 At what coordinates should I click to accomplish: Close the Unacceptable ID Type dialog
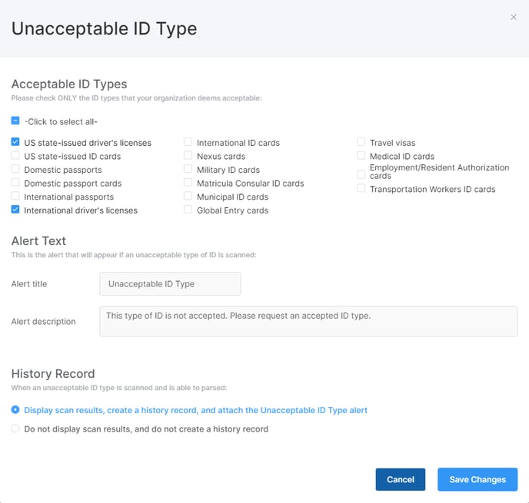coord(513,17)
